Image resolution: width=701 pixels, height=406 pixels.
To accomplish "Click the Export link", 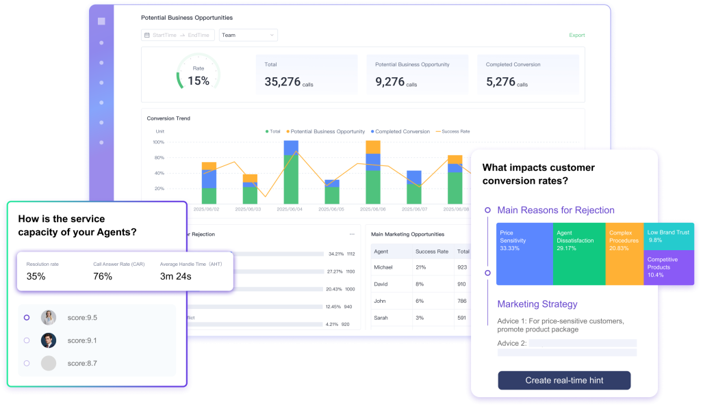I will (x=576, y=35).
